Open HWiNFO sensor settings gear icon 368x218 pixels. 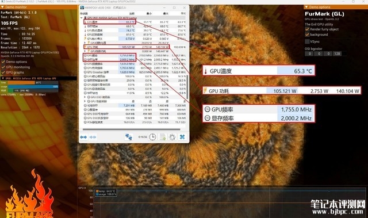point(172,137)
